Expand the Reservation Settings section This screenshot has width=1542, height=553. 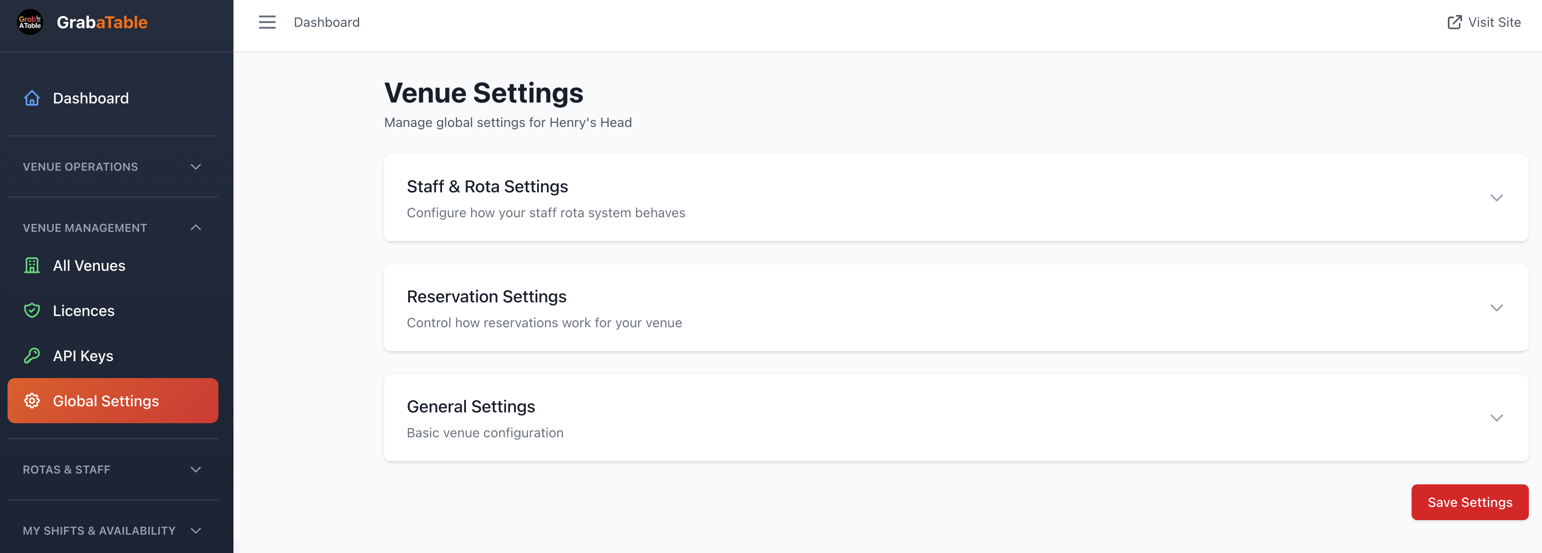(1497, 308)
